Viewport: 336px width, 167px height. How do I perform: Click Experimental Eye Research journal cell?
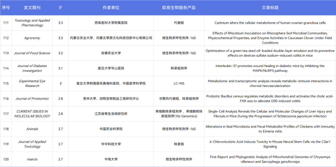[x=32, y=83]
